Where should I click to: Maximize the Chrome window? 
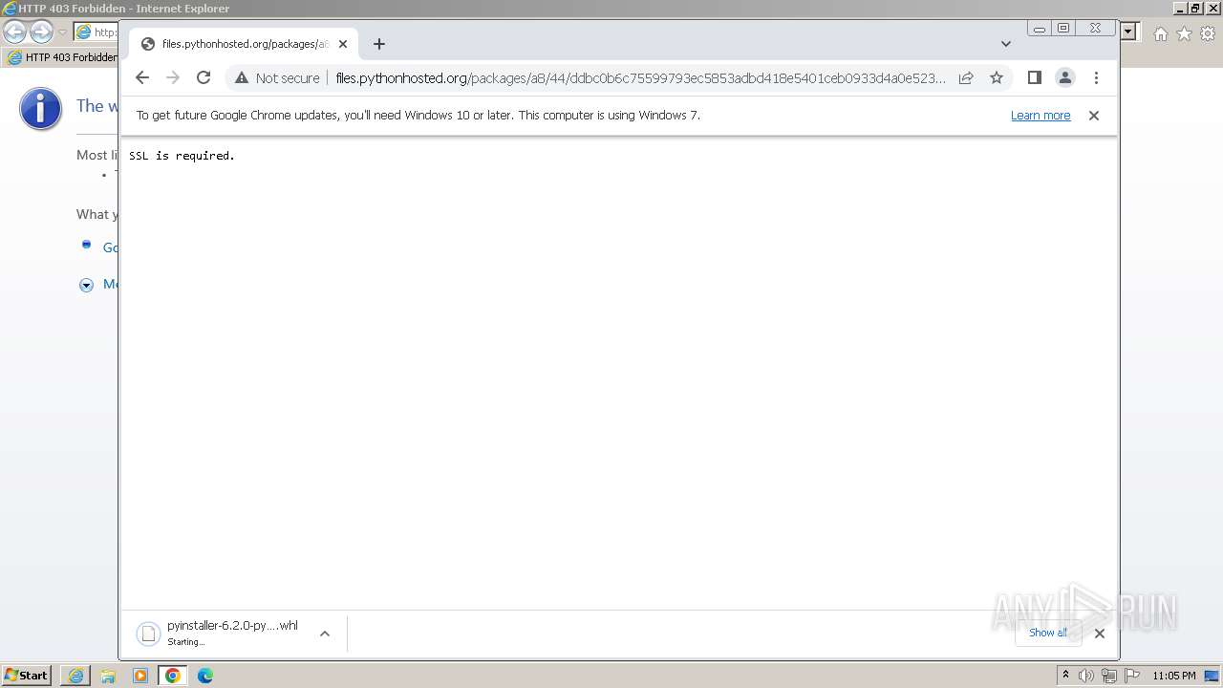point(1063,29)
